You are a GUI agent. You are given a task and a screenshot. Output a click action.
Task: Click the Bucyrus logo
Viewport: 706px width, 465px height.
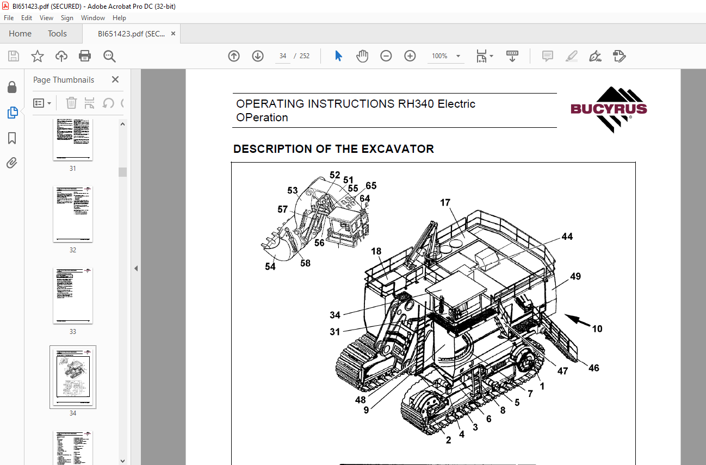pos(609,110)
